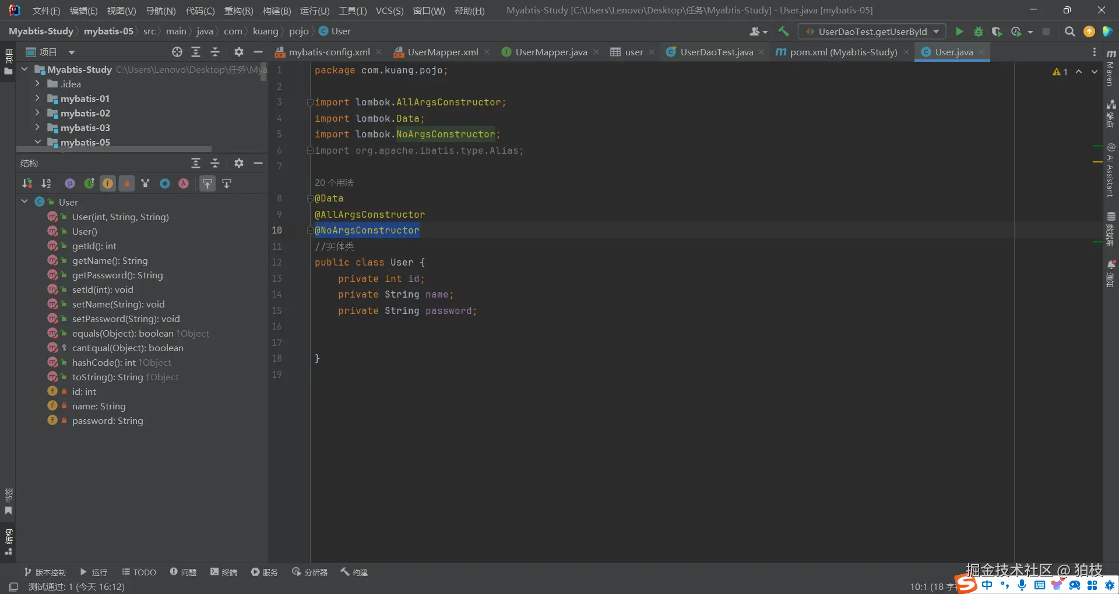
Task: Sort structure members alphabetically
Action: [x=46, y=183]
